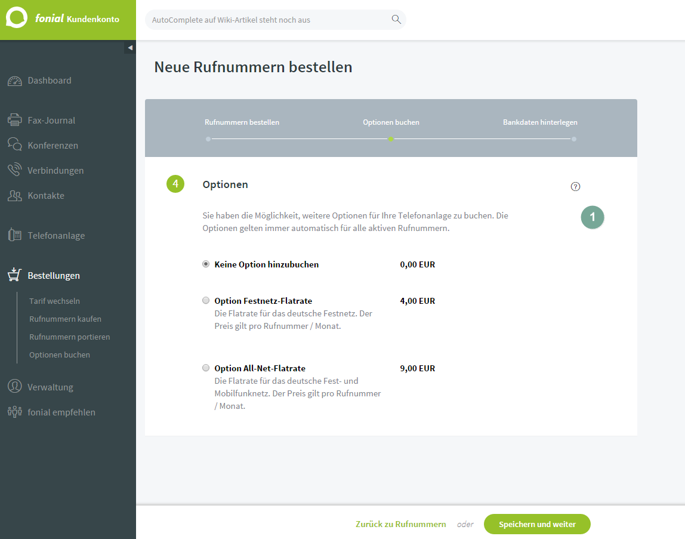
Task: Click the 0,00 EUR price text
Action: (417, 264)
